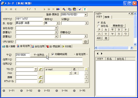Click into the 住所1 input field
Screen dimensions: 138x98
coord(49,59)
